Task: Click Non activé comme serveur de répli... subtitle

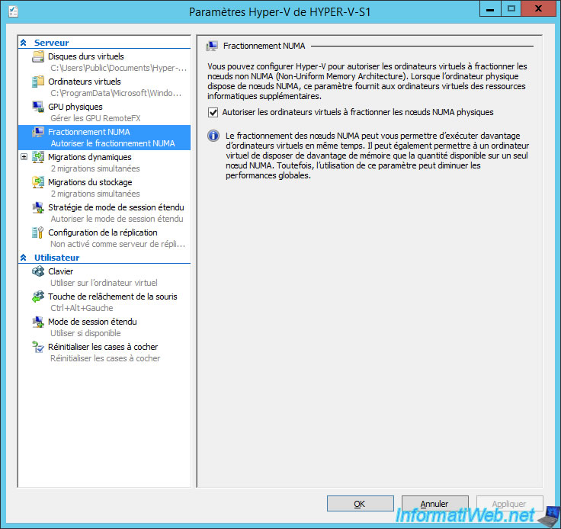Action: tap(117, 244)
